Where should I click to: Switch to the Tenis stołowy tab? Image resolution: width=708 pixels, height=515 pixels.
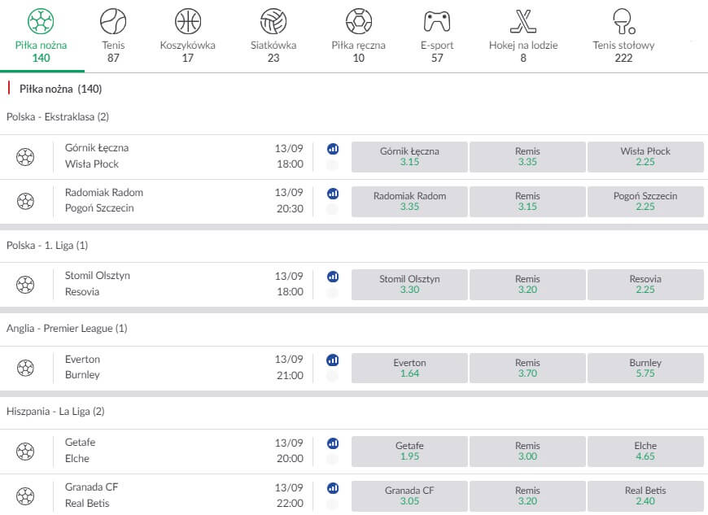(623, 36)
